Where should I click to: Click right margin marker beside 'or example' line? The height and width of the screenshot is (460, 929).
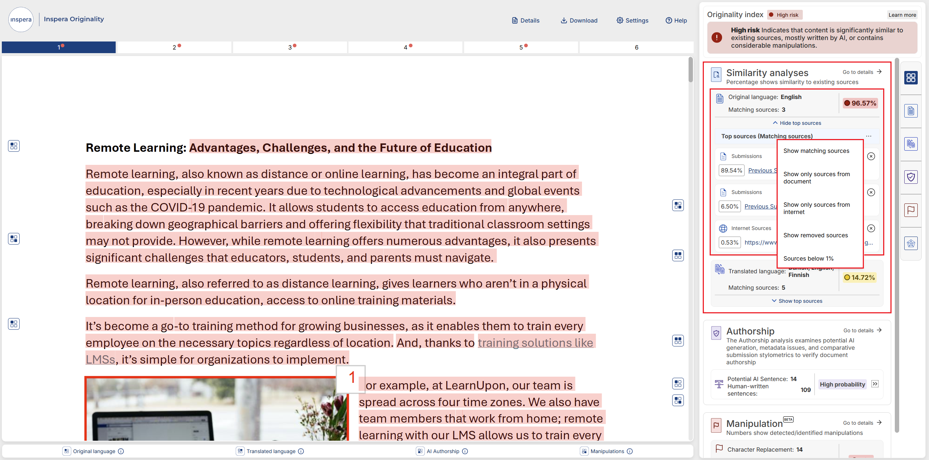[x=678, y=384]
